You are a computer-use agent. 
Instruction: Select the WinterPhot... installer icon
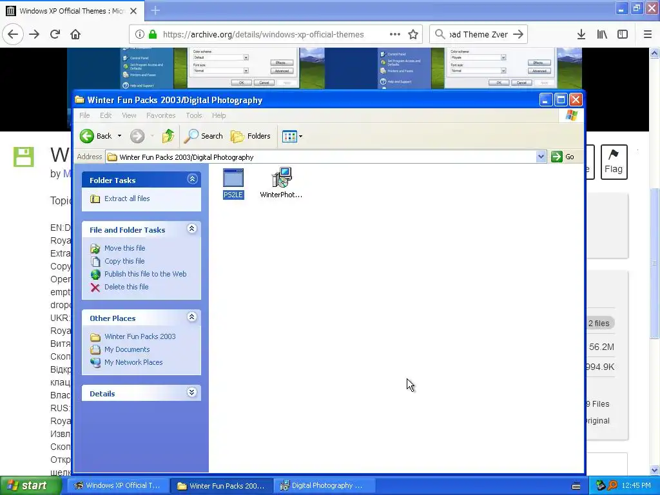[281, 184]
